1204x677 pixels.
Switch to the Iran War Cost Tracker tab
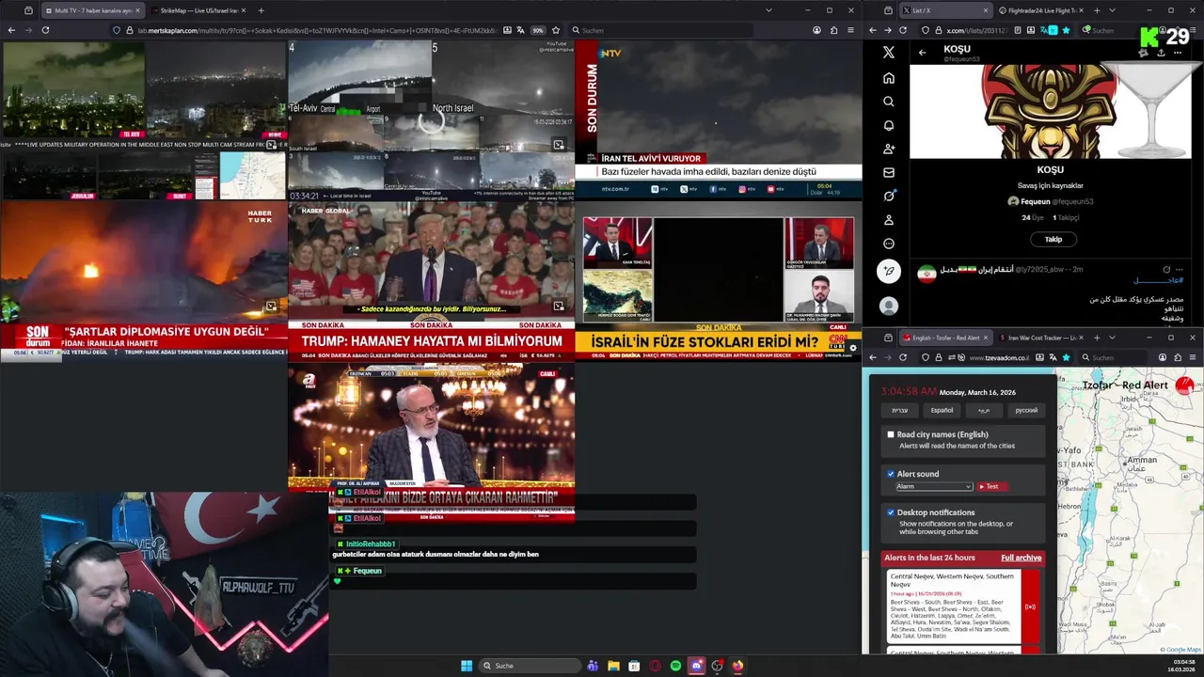tap(1042, 338)
